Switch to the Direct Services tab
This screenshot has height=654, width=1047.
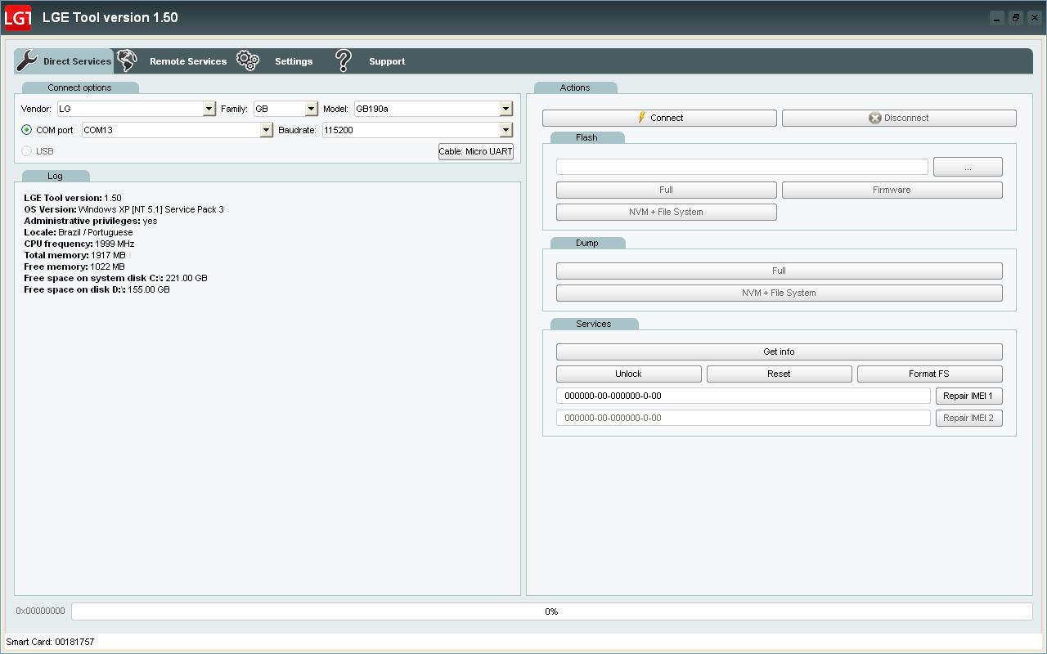64,61
